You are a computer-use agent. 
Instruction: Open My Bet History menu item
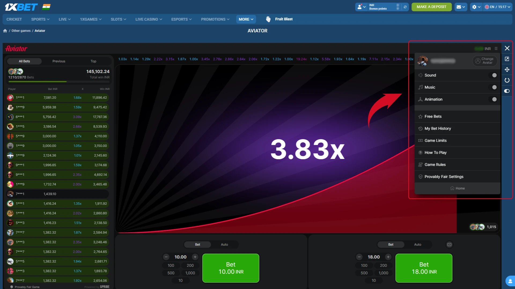tap(437, 128)
